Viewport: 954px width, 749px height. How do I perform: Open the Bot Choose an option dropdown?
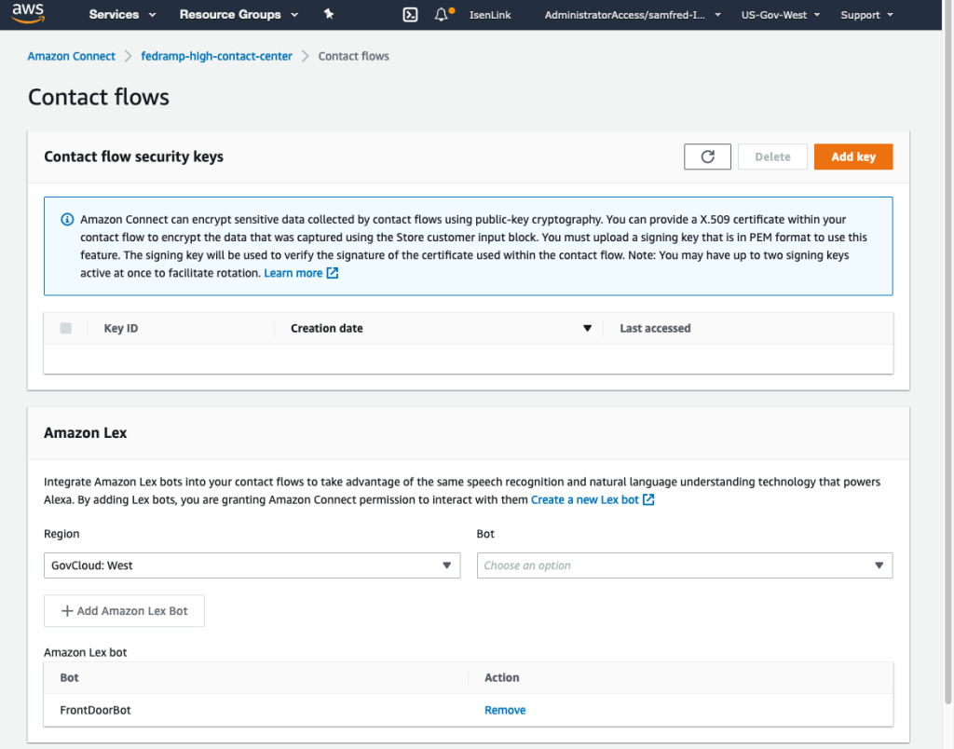pyautogui.click(x=685, y=565)
